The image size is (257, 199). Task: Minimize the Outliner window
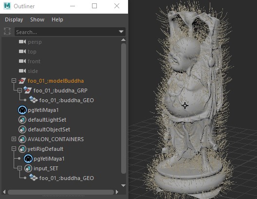(x=73, y=6)
